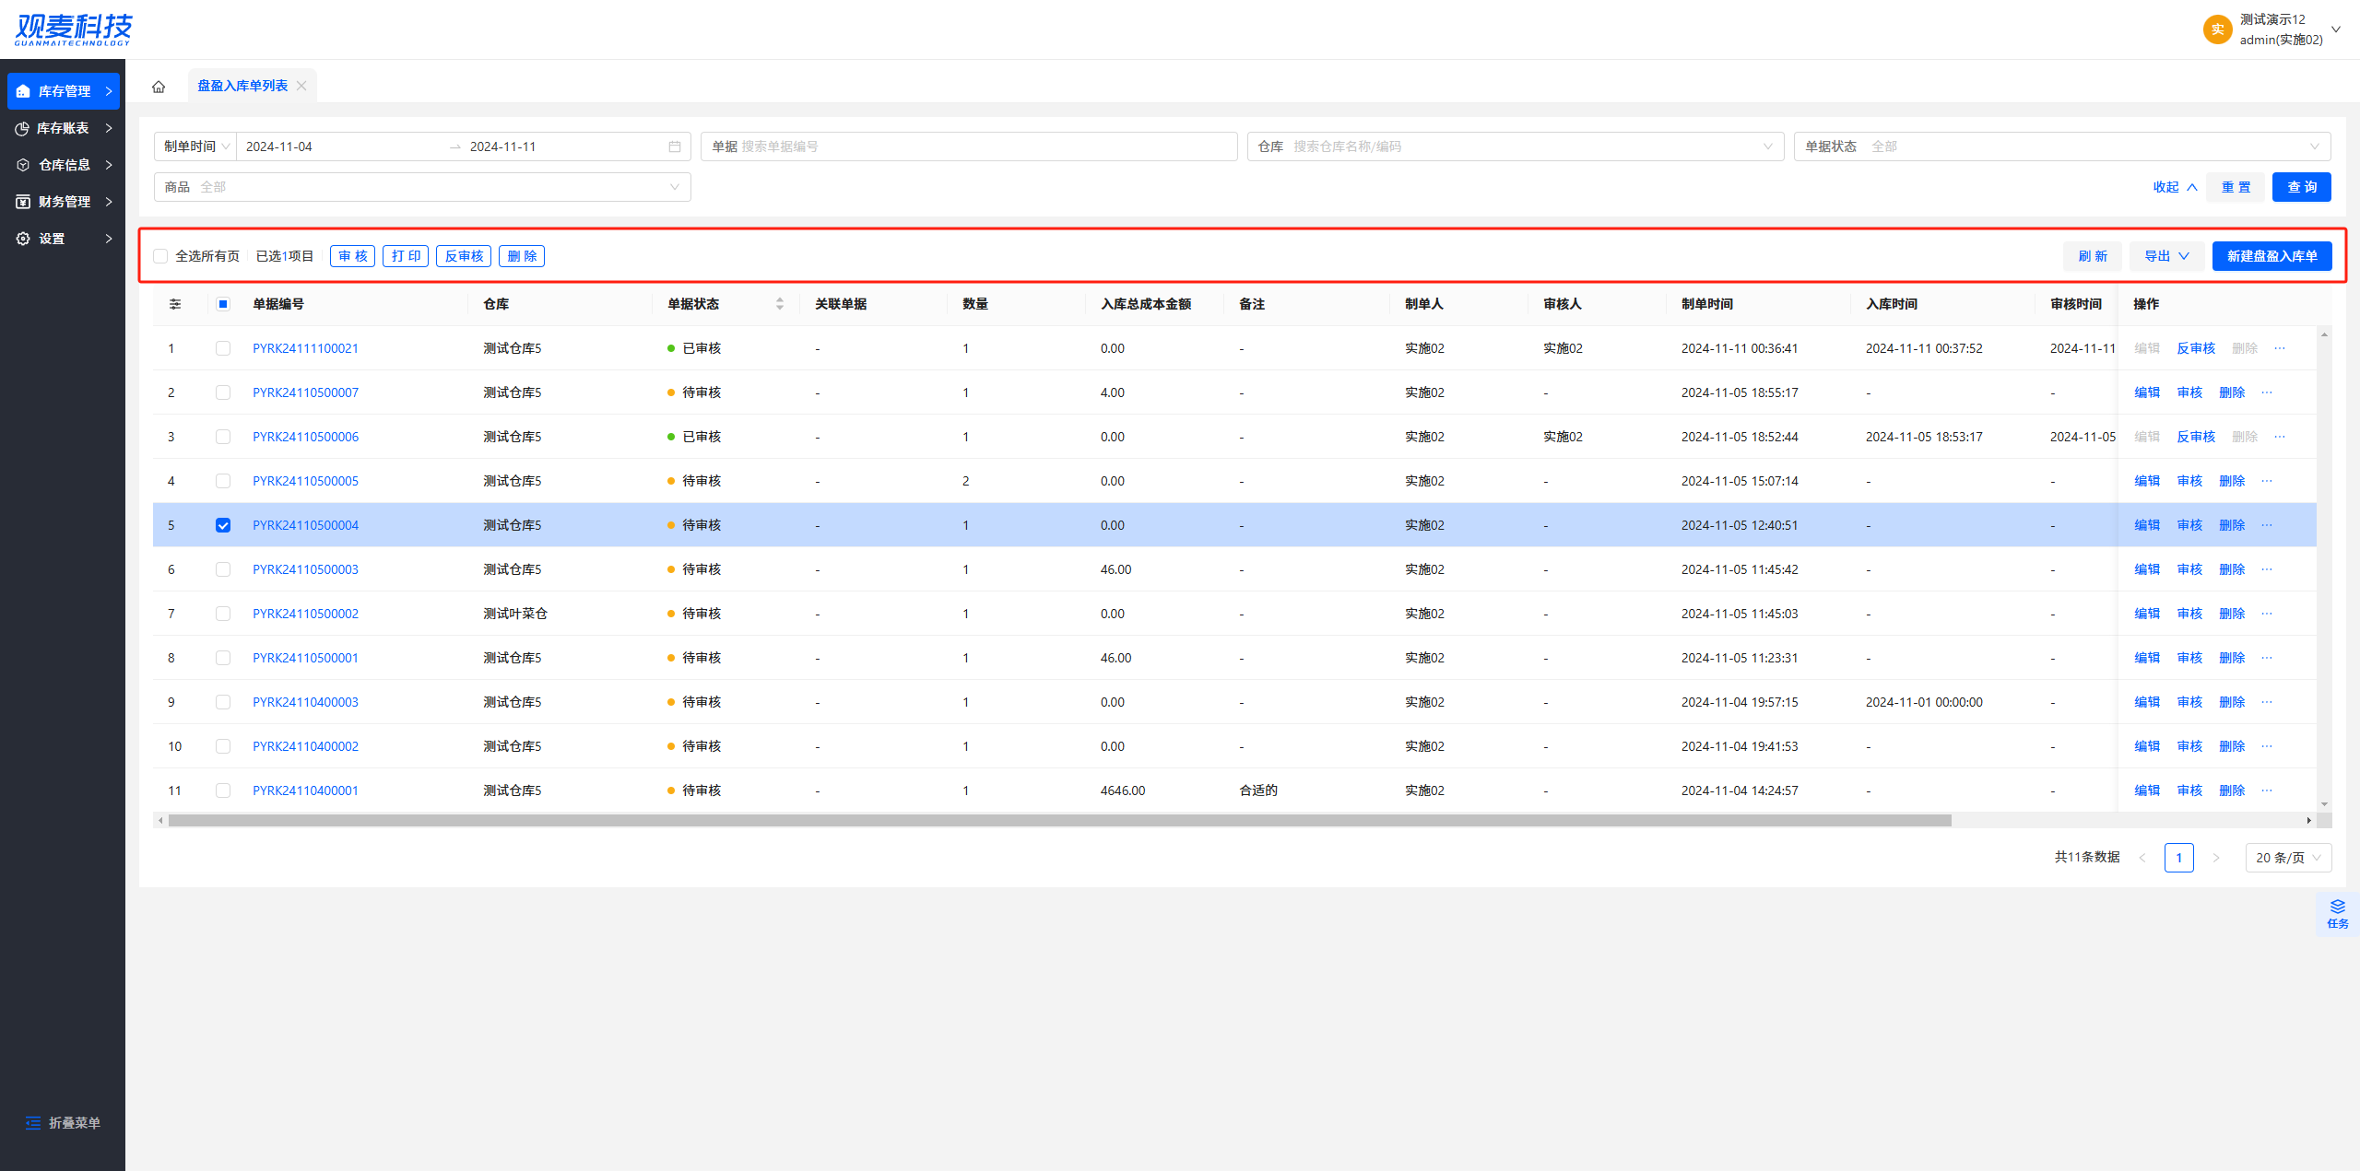Click the 新建盘盈入库单 button

2271,256
